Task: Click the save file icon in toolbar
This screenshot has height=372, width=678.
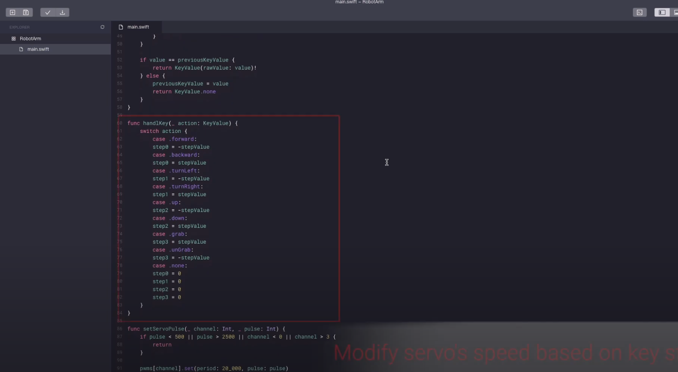Action: click(x=26, y=13)
